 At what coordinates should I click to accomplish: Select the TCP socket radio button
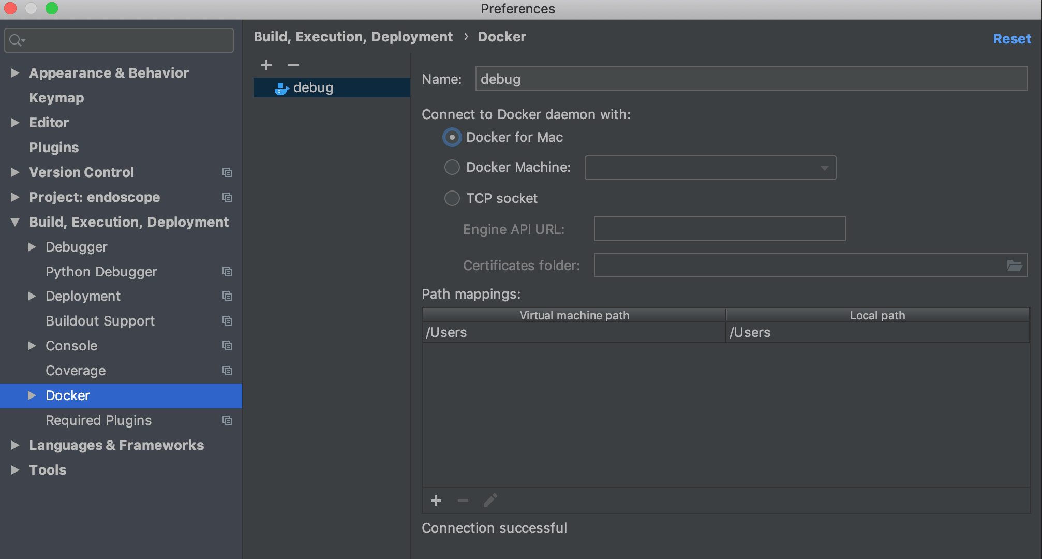pyautogui.click(x=452, y=198)
